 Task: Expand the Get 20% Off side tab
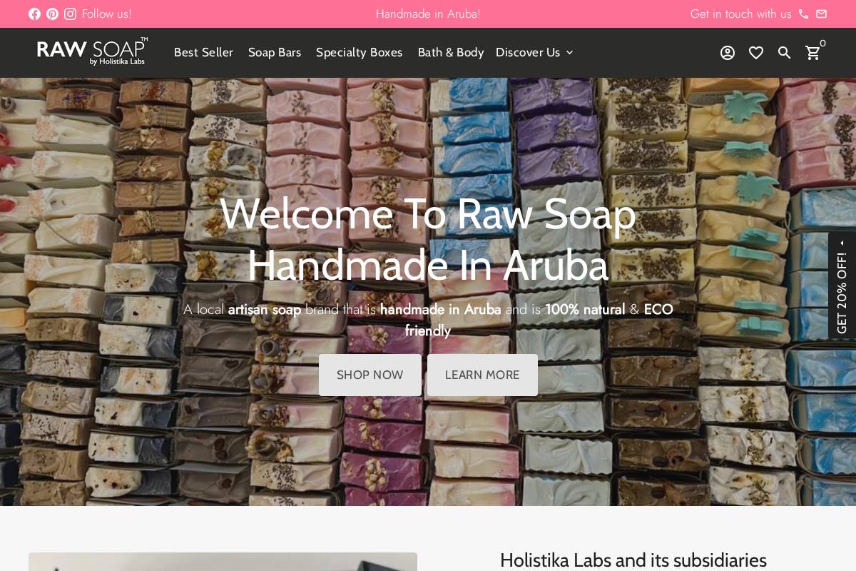click(842, 285)
